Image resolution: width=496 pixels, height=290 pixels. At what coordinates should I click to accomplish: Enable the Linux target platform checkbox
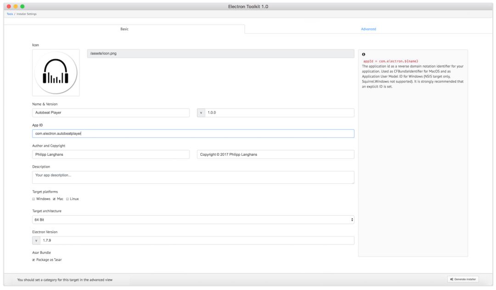coord(68,199)
